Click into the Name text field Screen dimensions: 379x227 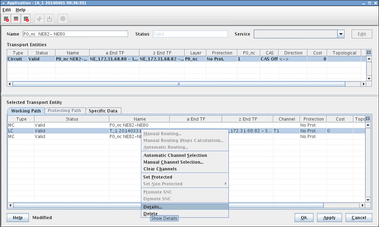tap(75, 34)
